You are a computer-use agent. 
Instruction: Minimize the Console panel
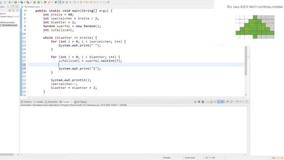pyautogui.click(x=243, y=102)
